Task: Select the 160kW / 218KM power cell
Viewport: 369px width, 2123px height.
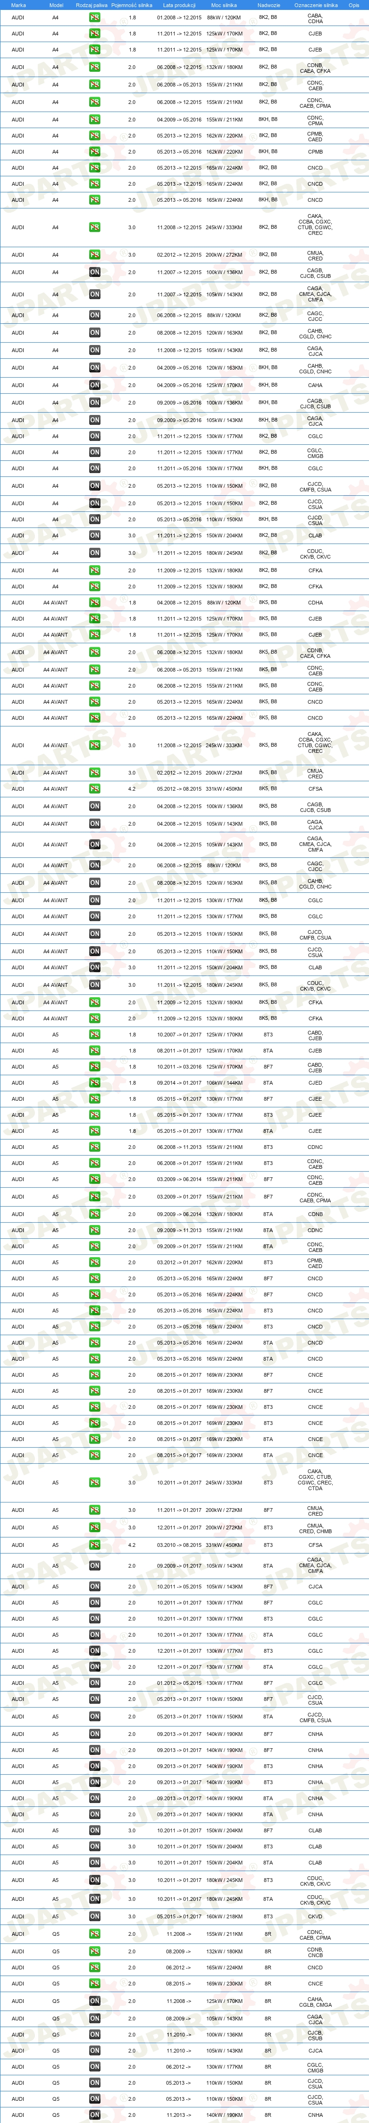Action: click(x=224, y=1916)
